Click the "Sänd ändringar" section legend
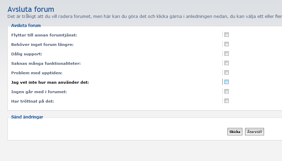Viewport: 282px width, 161px height. click(x=27, y=117)
